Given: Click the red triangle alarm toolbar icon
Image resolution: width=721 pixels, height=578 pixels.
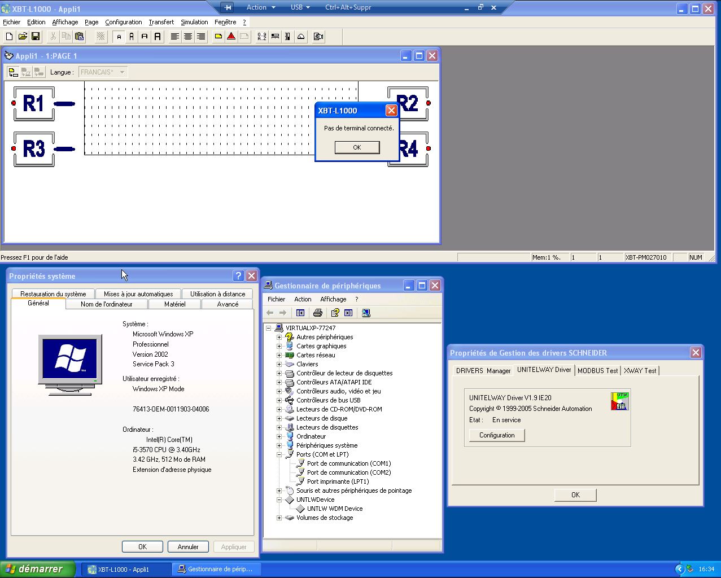Looking at the screenshot, I should click(x=231, y=37).
